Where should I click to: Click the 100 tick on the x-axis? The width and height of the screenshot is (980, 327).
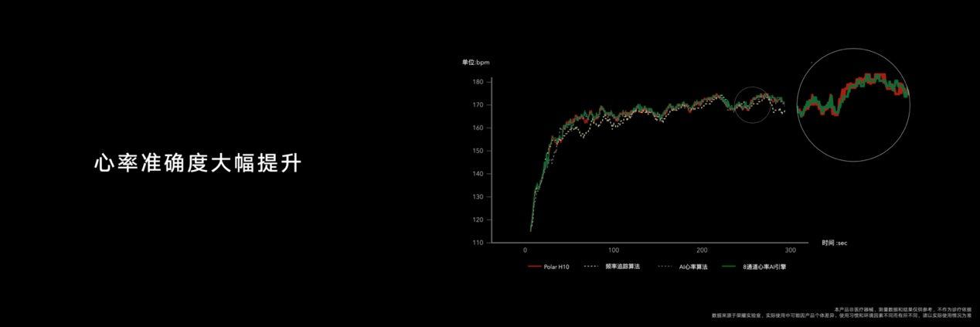pos(614,250)
